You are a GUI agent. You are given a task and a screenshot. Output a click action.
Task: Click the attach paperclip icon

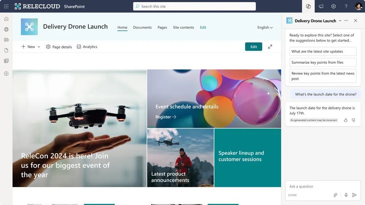click(x=335, y=195)
